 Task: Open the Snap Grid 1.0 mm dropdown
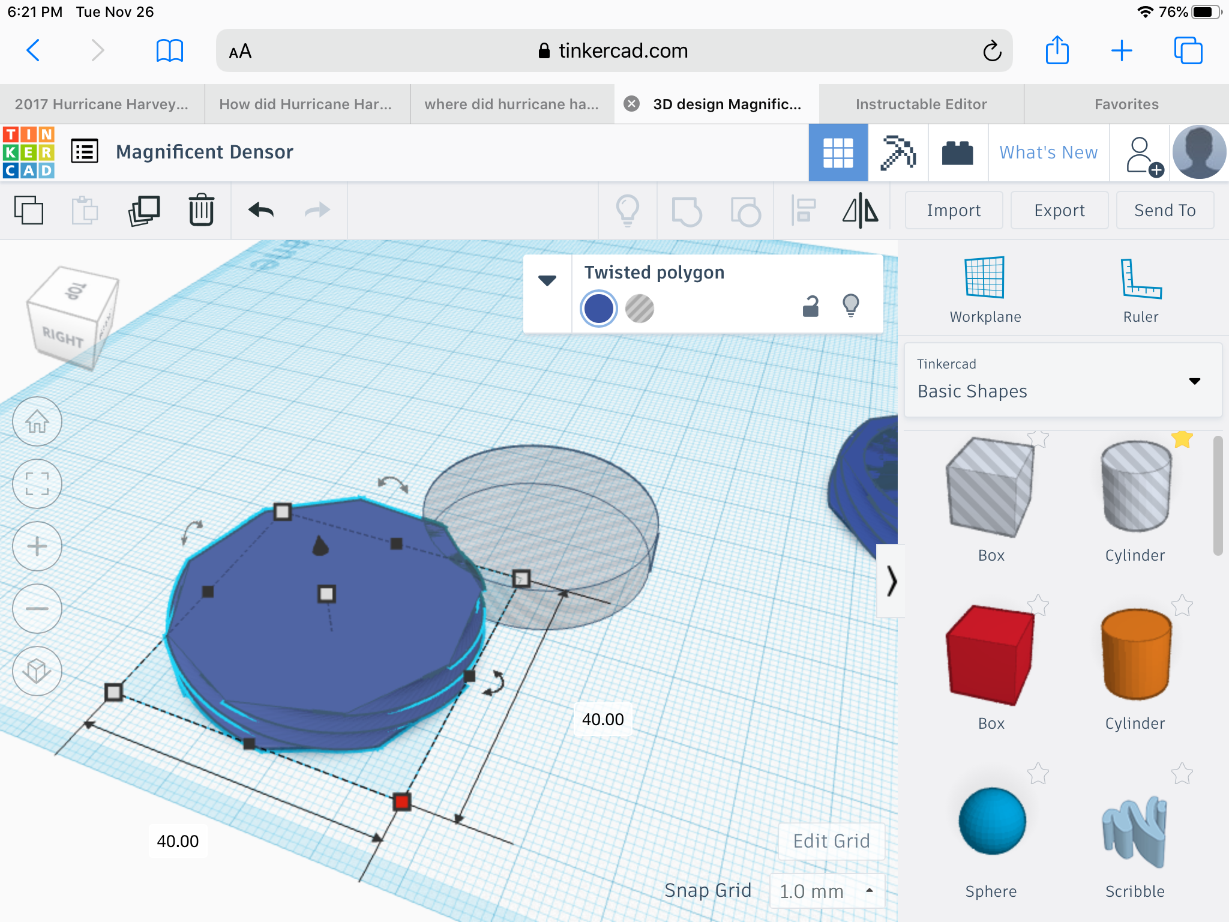click(x=827, y=891)
